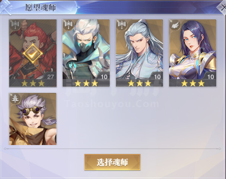Image resolution: width=226 pixels, height=179 pixels.
Task: Pick the blue-haired female soul master card
Action: coord(192,53)
